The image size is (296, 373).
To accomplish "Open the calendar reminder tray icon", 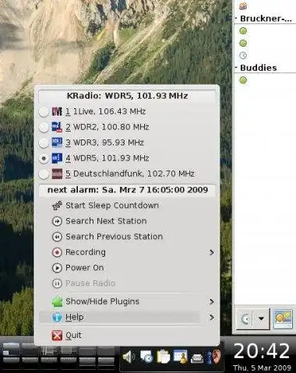I will pyautogui.click(x=181, y=357).
